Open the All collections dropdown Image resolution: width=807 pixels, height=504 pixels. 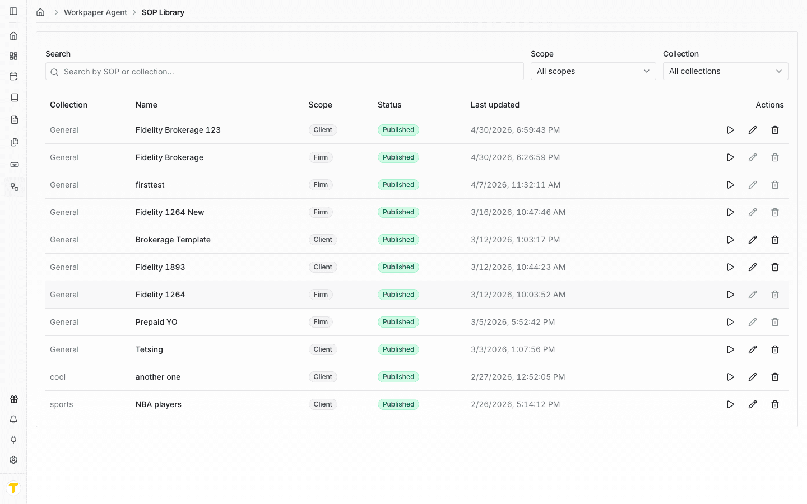coord(725,71)
